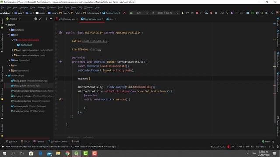Open Project panel options (three dots)
Viewport: 280px width, 157px height.
click(x=46, y=19)
